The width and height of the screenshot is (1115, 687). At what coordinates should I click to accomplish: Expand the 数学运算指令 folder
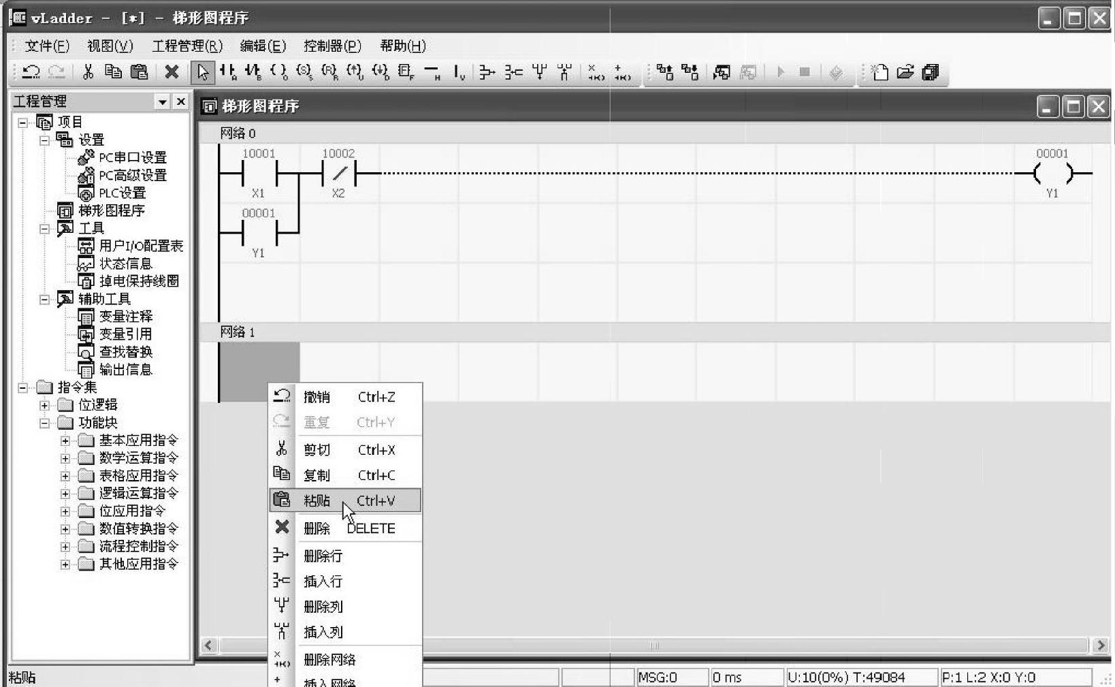click(65, 459)
